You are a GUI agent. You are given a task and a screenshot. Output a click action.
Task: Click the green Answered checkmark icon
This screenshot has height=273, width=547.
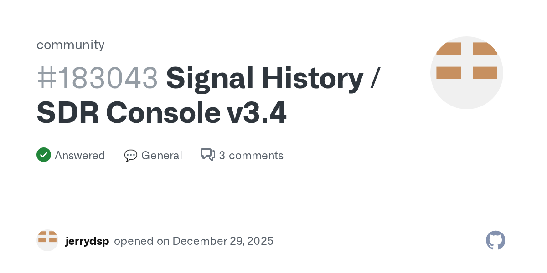[43, 155]
